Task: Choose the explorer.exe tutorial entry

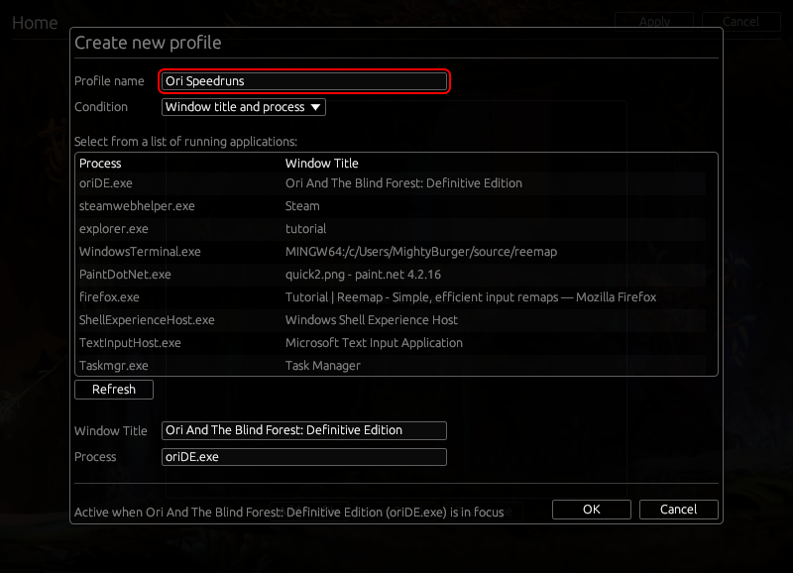Action: (395, 229)
